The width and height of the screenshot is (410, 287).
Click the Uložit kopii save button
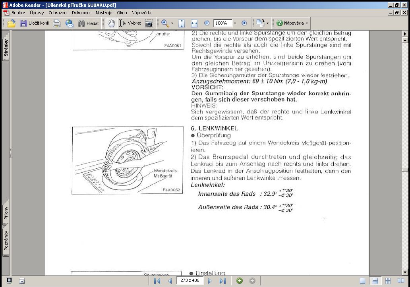(34, 23)
